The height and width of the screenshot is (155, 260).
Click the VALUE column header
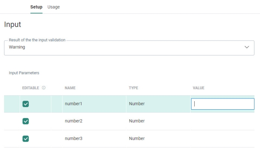click(198, 88)
